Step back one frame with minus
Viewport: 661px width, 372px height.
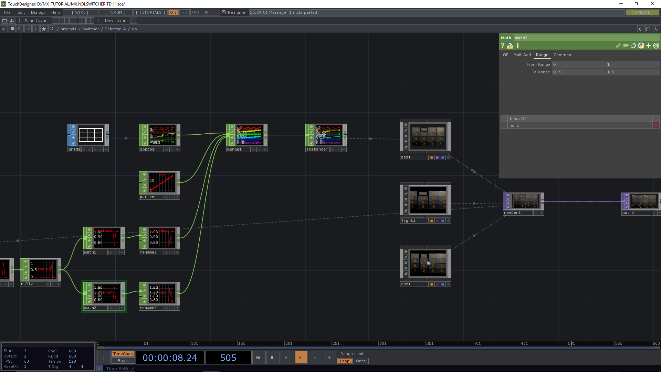coord(315,358)
